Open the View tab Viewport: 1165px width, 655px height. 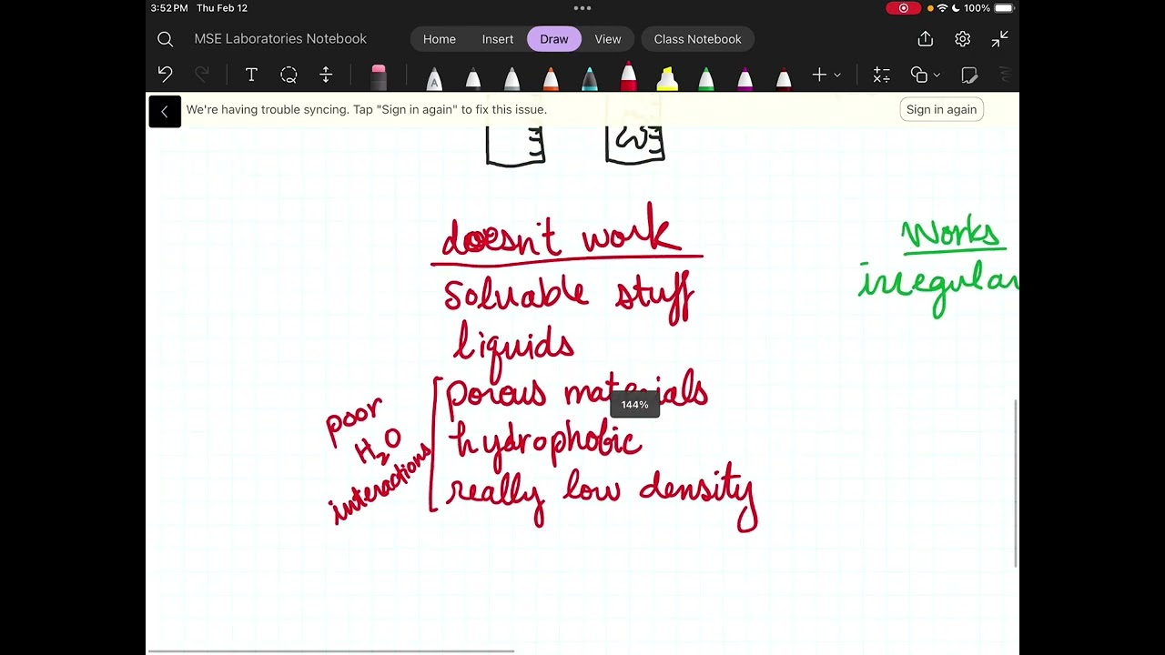click(x=608, y=39)
